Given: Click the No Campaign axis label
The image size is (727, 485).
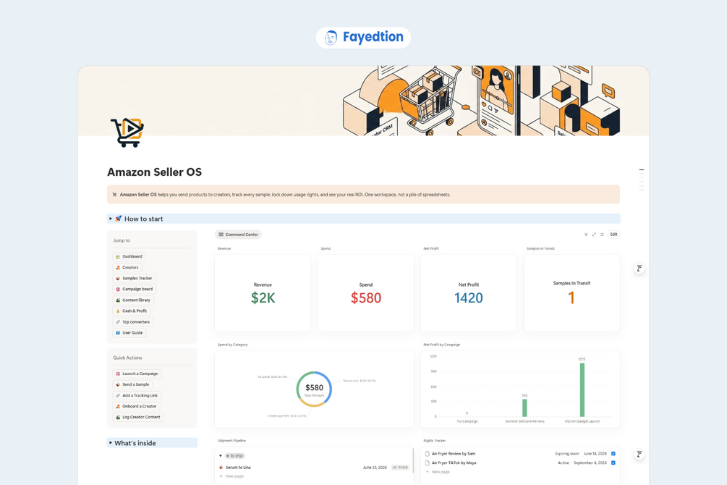Looking at the screenshot, I should (x=467, y=421).
